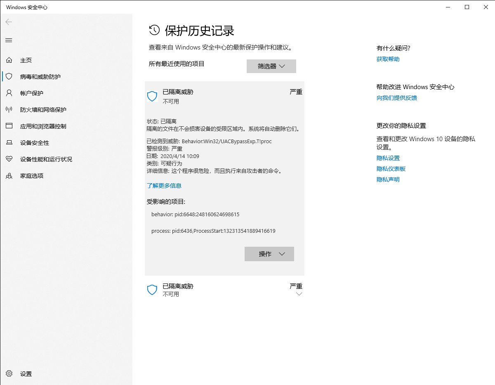Viewport: 495px width, 385px height.
Task: Click the home icon beside 主页
Action: tap(9, 60)
